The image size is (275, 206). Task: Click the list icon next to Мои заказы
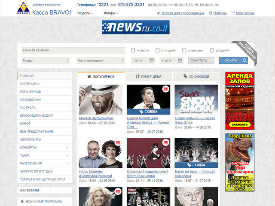coord(233,13)
